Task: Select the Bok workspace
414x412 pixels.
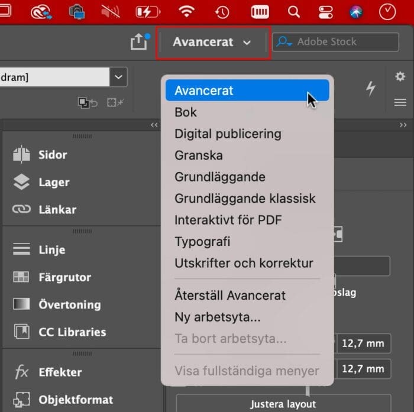Action: tap(247, 112)
